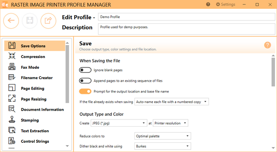
Task: Open Control Strings section
Action: coord(35,141)
